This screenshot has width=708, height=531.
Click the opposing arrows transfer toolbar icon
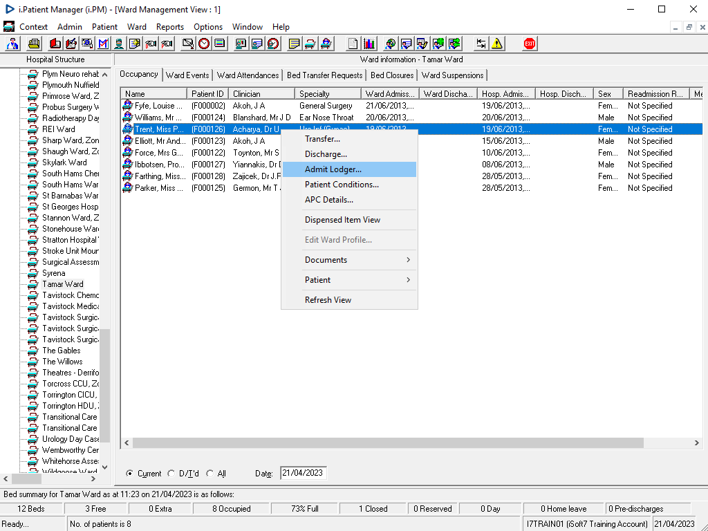(481, 44)
